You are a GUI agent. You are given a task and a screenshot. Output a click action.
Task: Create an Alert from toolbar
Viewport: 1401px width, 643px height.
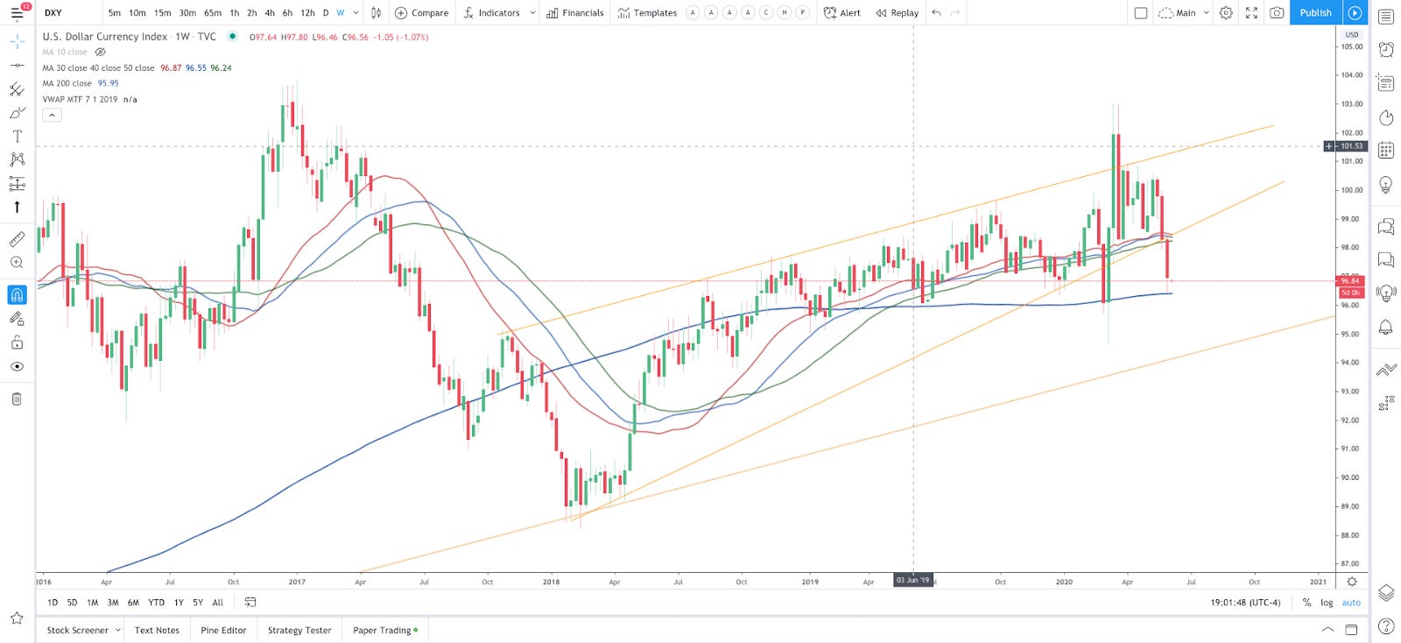click(x=841, y=13)
